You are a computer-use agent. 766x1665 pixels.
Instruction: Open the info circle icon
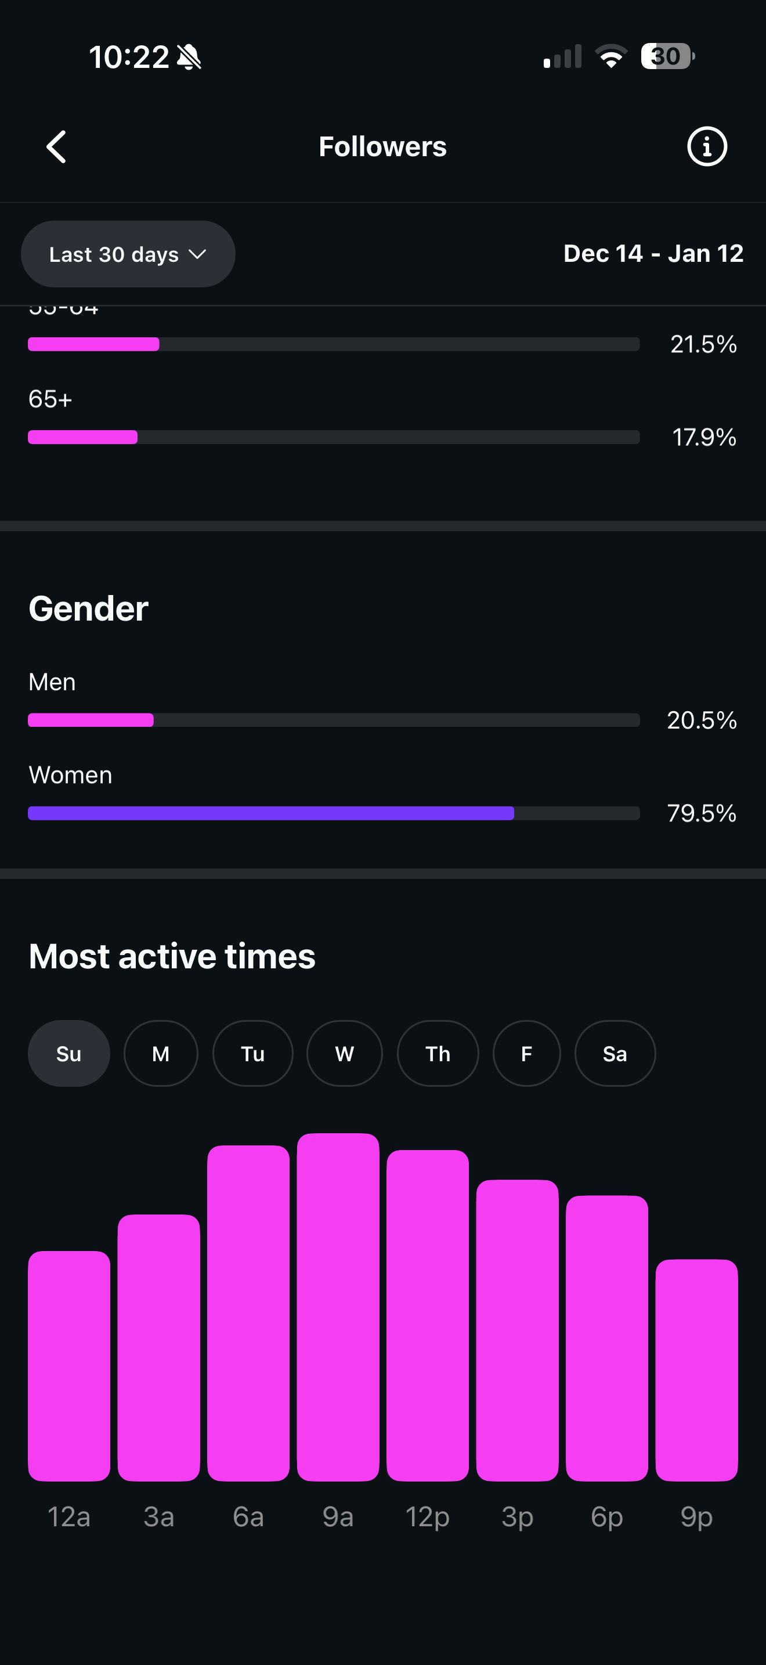(x=707, y=147)
